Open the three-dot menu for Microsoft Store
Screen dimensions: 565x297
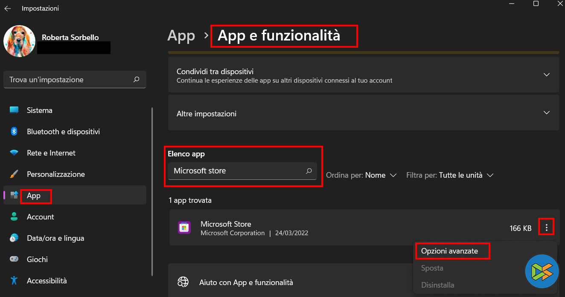tap(547, 228)
